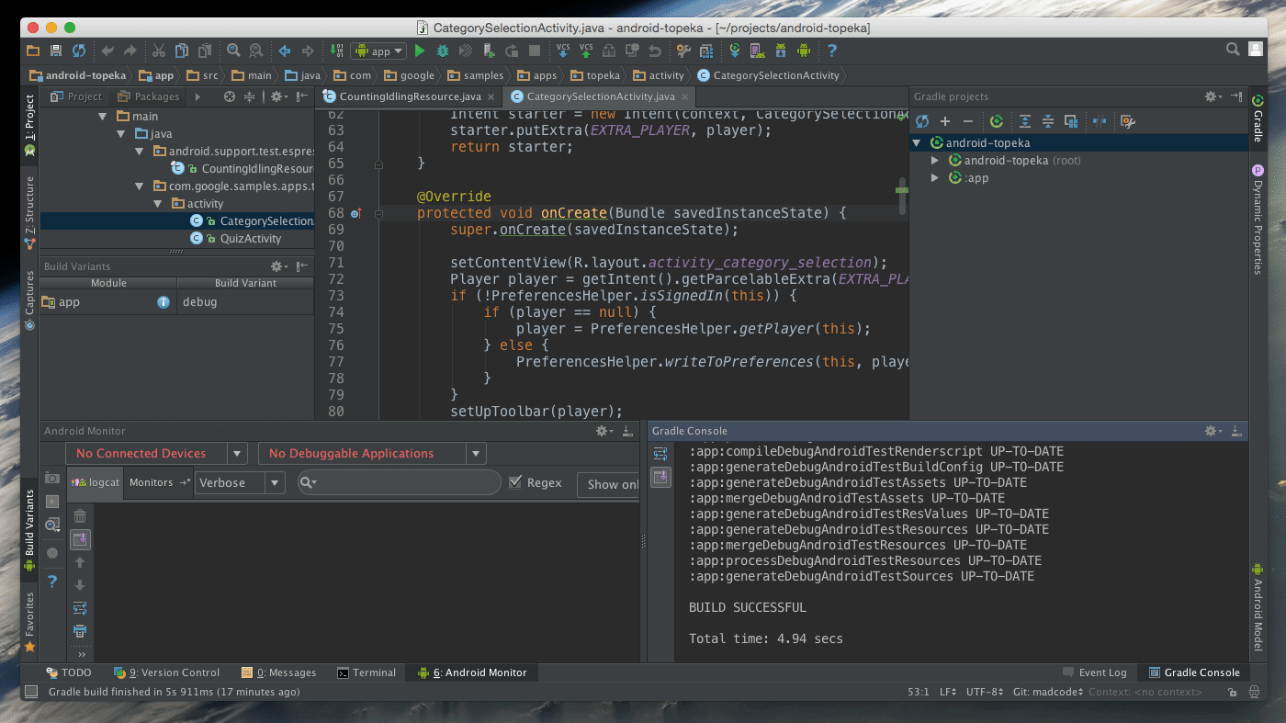Switch to the Packages view tab

pyautogui.click(x=149, y=96)
